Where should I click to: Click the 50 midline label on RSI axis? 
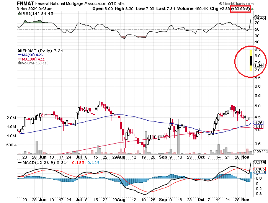pyautogui.click(x=257, y=29)
